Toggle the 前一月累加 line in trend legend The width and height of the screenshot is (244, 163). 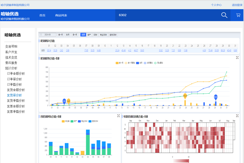point(130,63)
